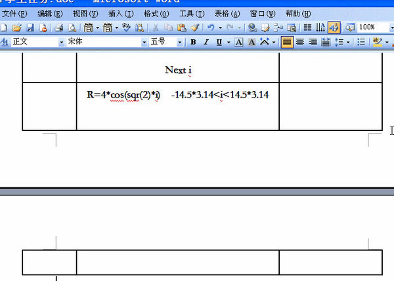The image size is (394, 281).
Task: Apply distributed alignment
Action: [x=326, y=42]
